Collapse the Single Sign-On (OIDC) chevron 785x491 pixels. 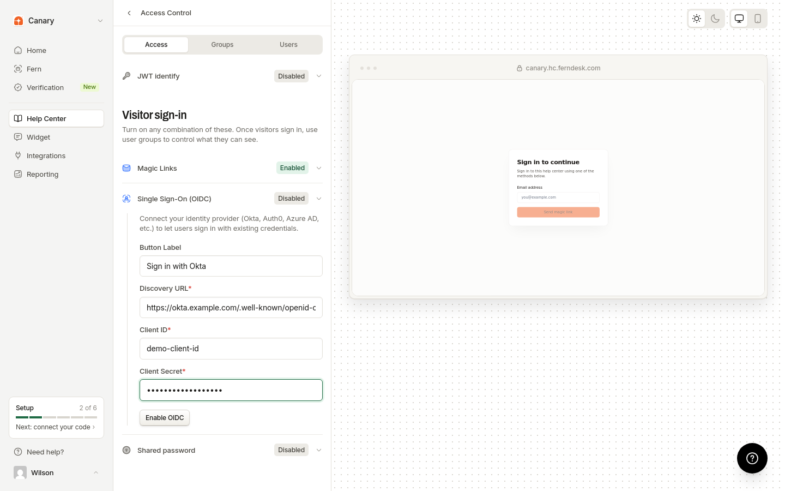coord(319,199)
